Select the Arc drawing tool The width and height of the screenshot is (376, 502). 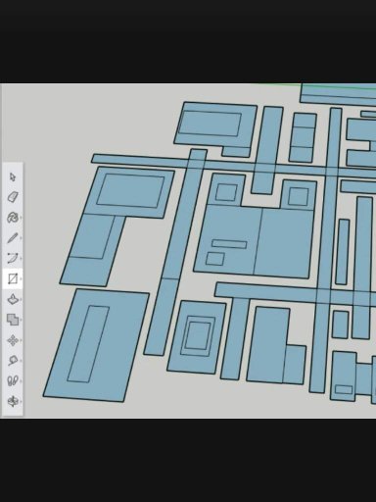pos(12,258)
